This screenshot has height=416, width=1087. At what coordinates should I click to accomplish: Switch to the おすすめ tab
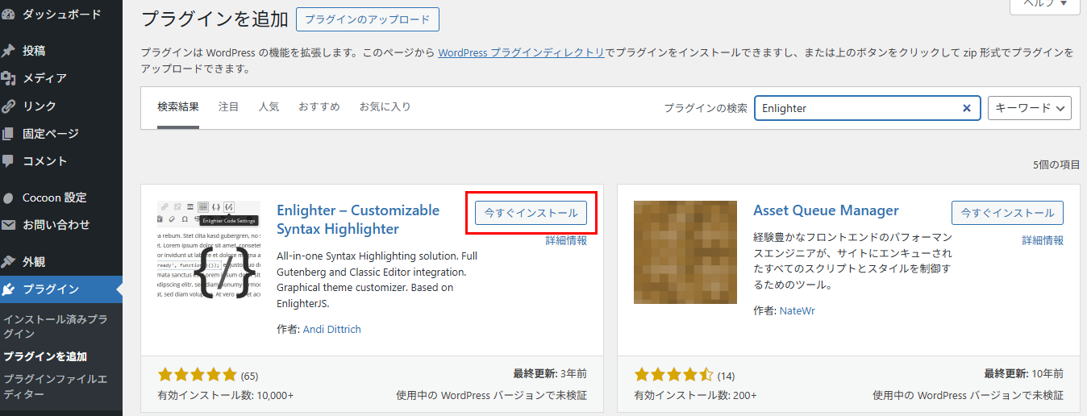[319, 107]
